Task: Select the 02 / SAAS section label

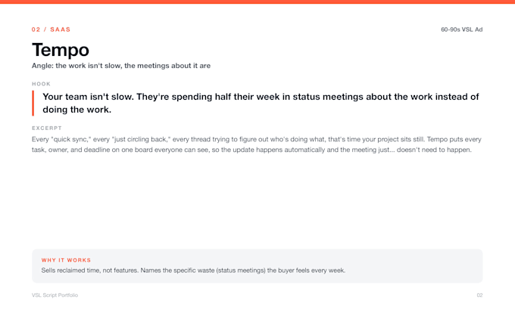Action: (x=51, y=29)
